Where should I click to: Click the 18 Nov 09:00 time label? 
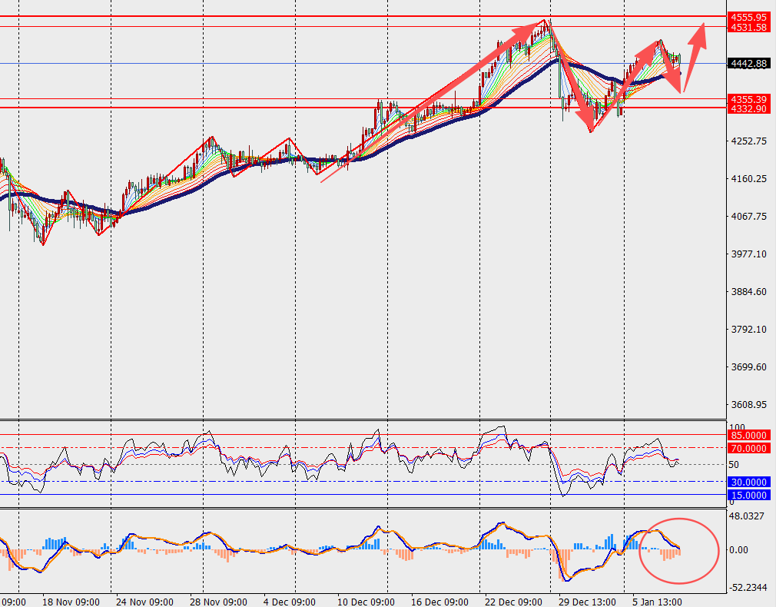(69, 602)
